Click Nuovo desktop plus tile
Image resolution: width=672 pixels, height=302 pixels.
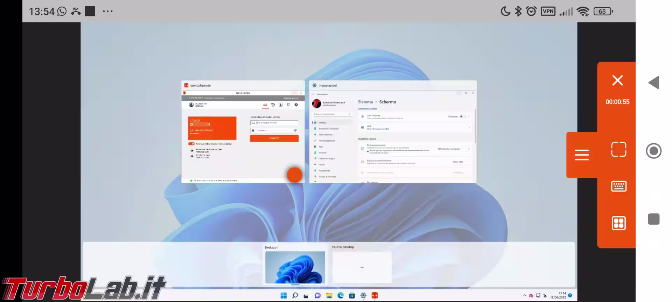click(362, 267)
